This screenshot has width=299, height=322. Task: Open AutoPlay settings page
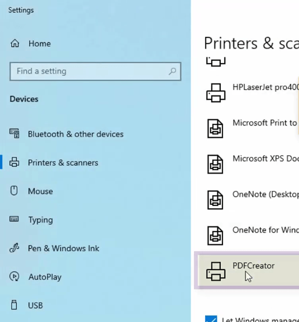pyautogui.click(x=45, y=277)
